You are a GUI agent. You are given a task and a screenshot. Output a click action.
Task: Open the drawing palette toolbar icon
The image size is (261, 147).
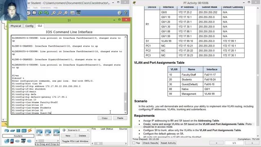pos(73,13)
